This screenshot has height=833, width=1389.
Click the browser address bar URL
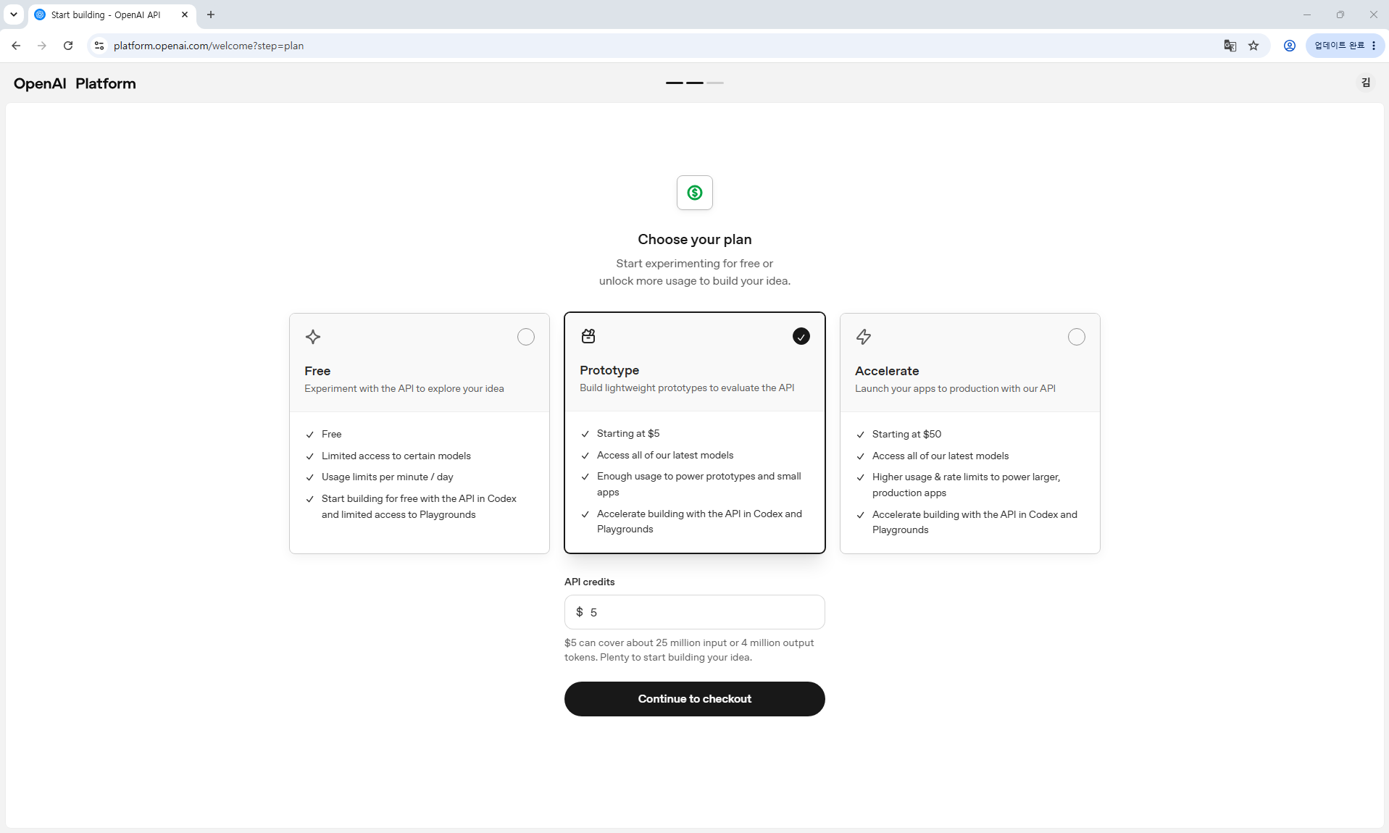(x=209, y=46)
